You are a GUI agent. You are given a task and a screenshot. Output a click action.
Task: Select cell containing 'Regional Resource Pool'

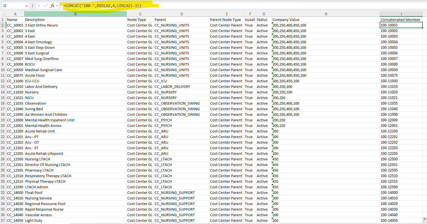pyautogui.click(x=75, y=204)
